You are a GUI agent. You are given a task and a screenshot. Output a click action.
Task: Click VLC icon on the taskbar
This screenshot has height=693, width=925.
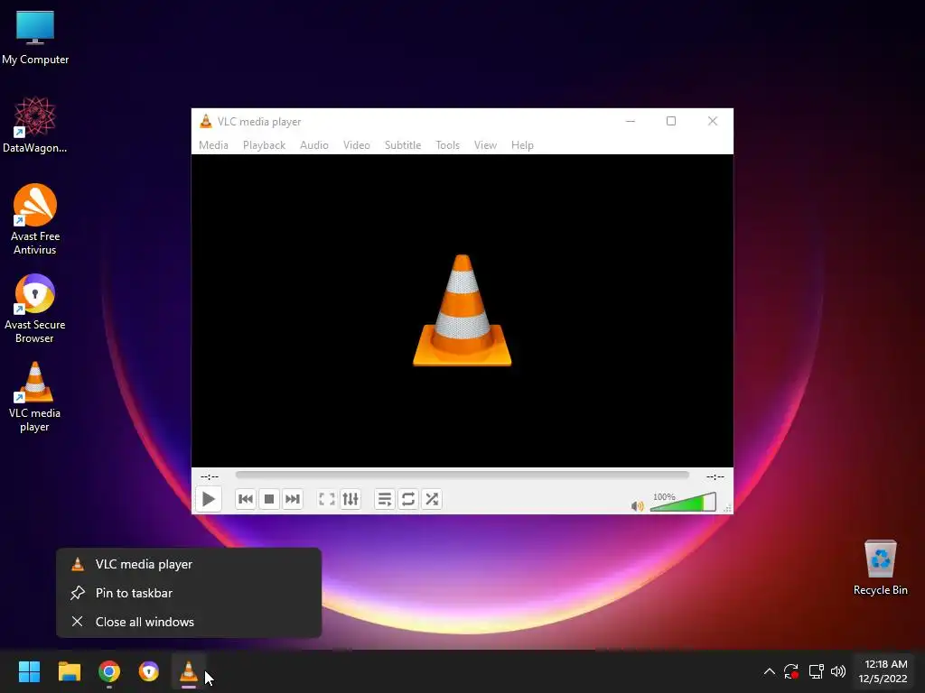[189, 671]
